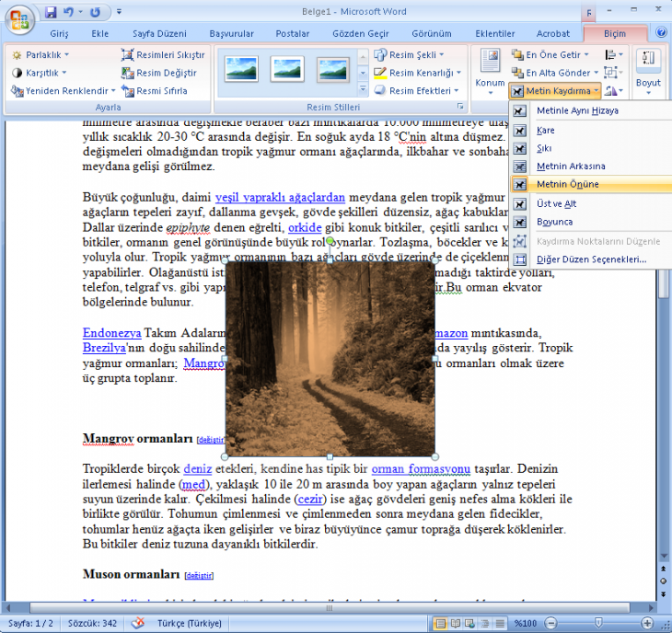Click the zoom out minus button
This screenshot has height=633, width=672.
pyautogui.click(x=551, y=623)
